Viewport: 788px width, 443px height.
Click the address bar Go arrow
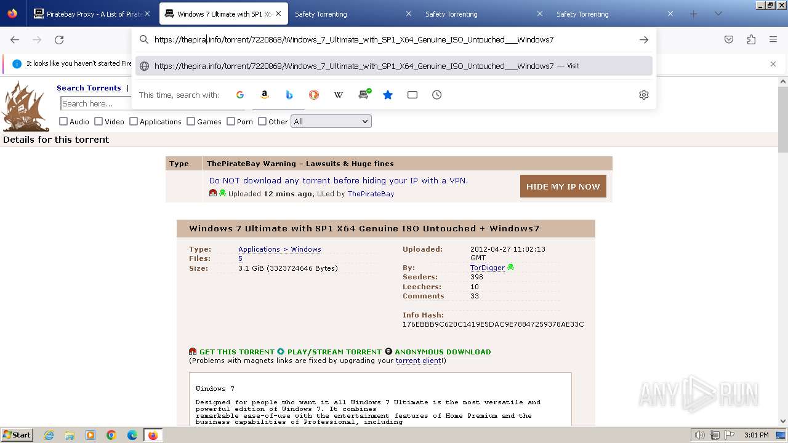click(644, 39)
